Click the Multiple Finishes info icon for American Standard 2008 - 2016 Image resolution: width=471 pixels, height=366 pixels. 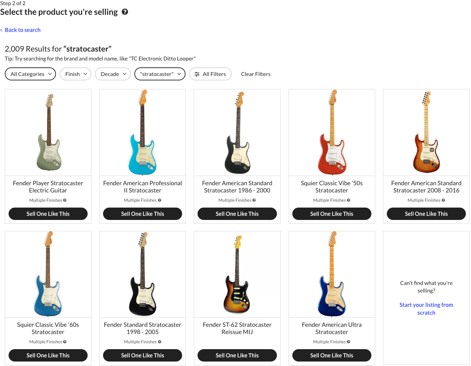[x=443, y=200]
